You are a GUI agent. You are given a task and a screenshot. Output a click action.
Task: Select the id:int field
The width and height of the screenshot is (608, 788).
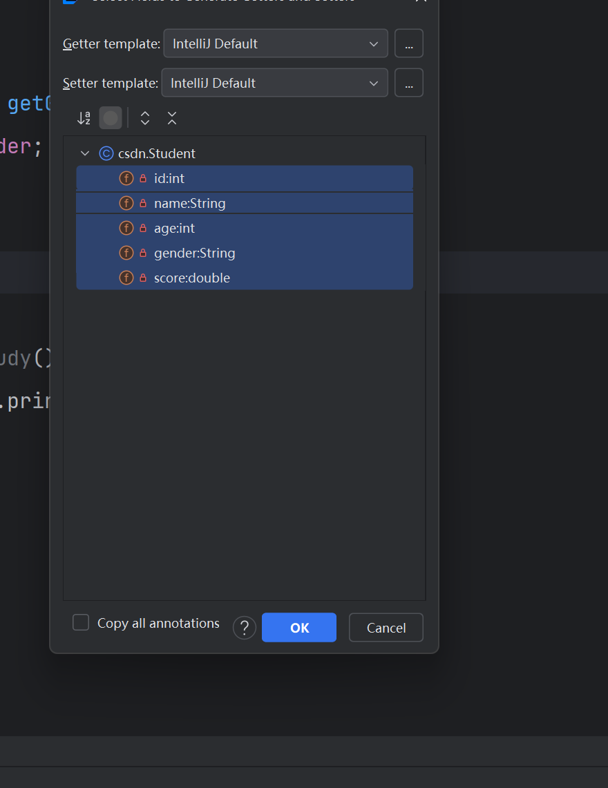point(245,178)
